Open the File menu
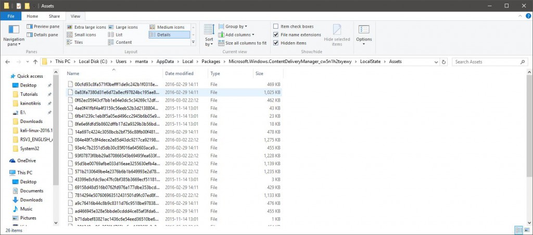The height and width of the screenshot is (235, 533). tap(11, 16)
